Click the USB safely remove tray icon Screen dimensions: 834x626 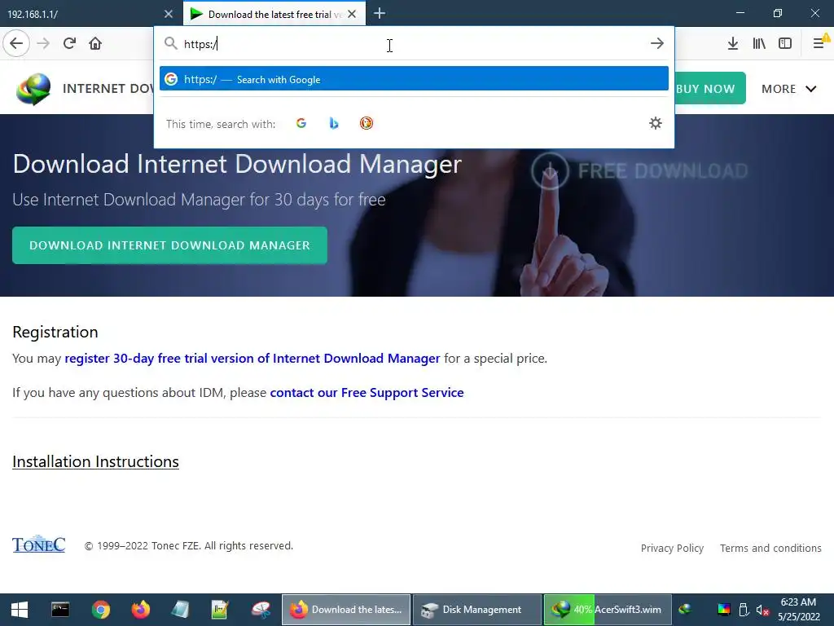pos(744,610)
